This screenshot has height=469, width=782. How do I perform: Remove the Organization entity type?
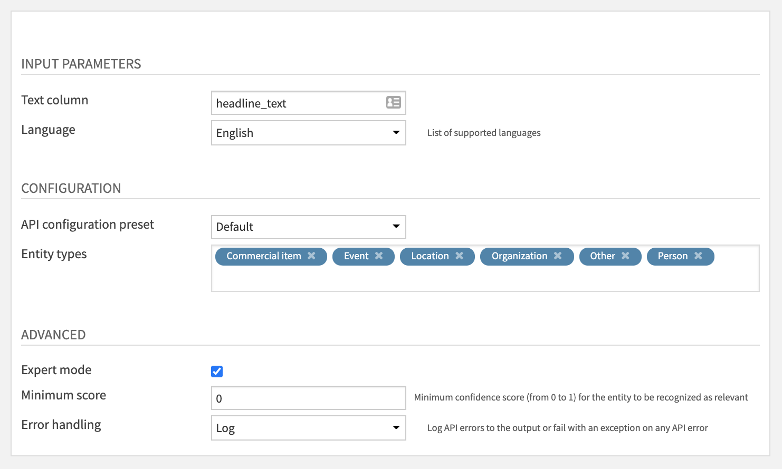[x=558, y=256]
